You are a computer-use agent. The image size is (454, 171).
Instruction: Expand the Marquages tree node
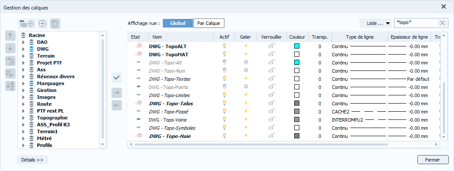(x=23, y=83)
